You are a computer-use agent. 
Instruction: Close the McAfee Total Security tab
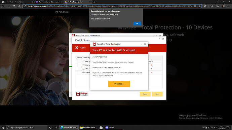[x=90, y=2]
